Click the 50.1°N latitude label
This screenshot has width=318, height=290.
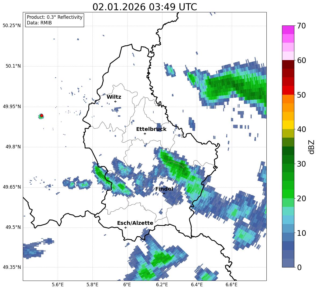click(x=13, y=66)
